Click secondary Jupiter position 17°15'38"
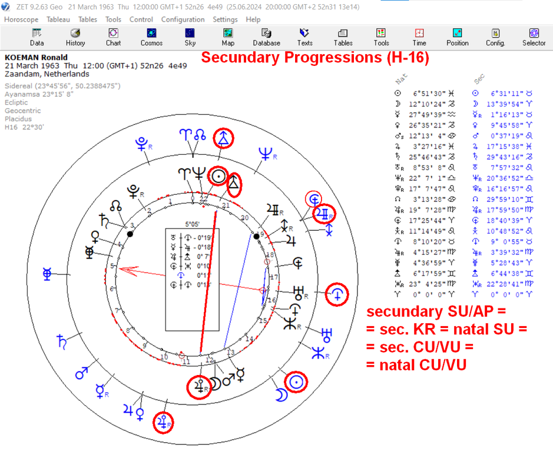 click(x=505, y=147)
